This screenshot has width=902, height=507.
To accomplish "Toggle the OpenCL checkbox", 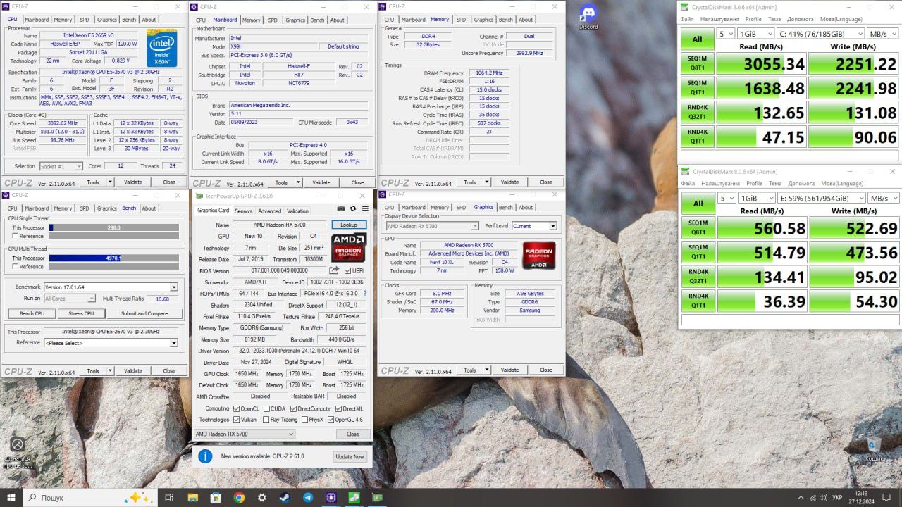I will (x=236, y=408).
